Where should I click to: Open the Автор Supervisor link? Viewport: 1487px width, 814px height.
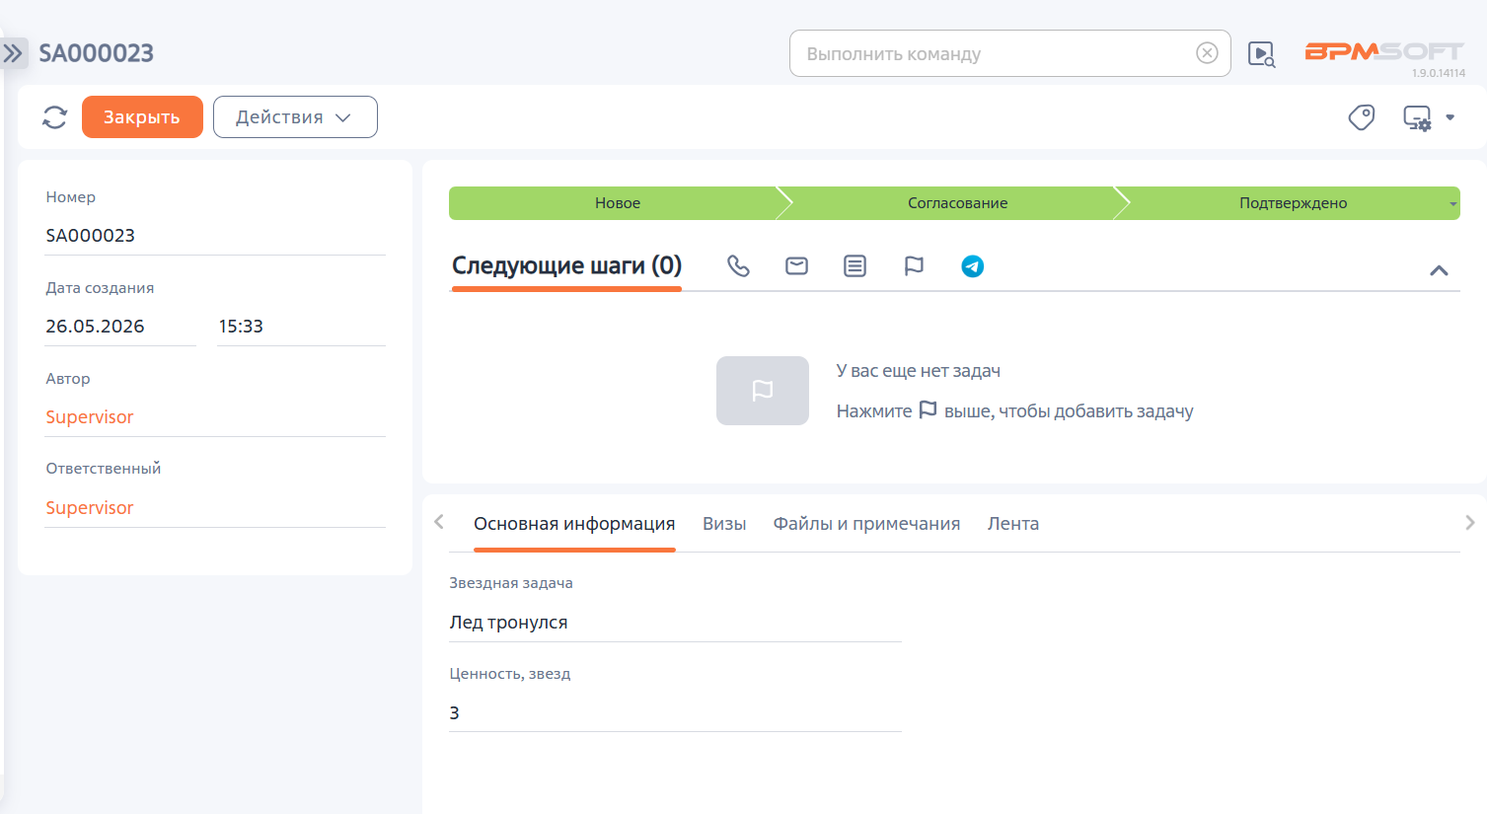coord(90,417)
